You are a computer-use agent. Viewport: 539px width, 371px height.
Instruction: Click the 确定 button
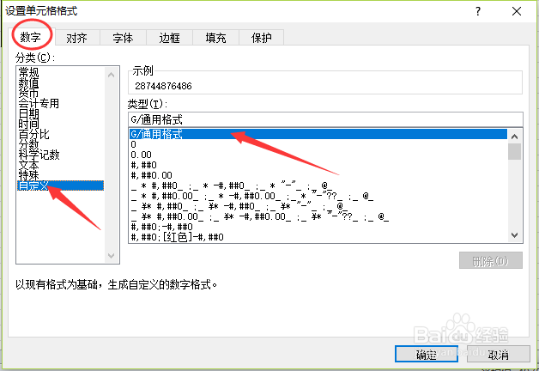tap(427, 354)
